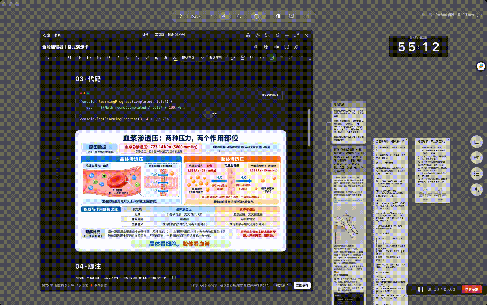Insert inline code with <> icon

[x=262, y=58]
